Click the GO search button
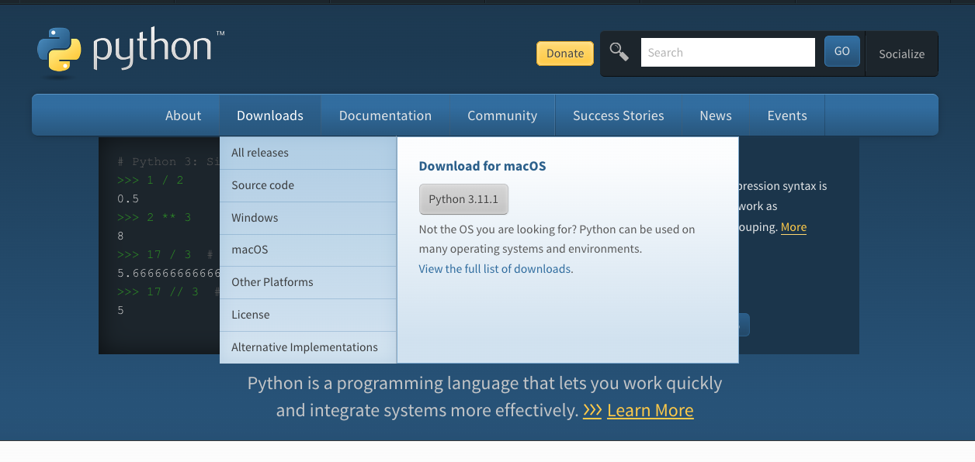Viewport: 975px width, 462px height. coord(841,51)
